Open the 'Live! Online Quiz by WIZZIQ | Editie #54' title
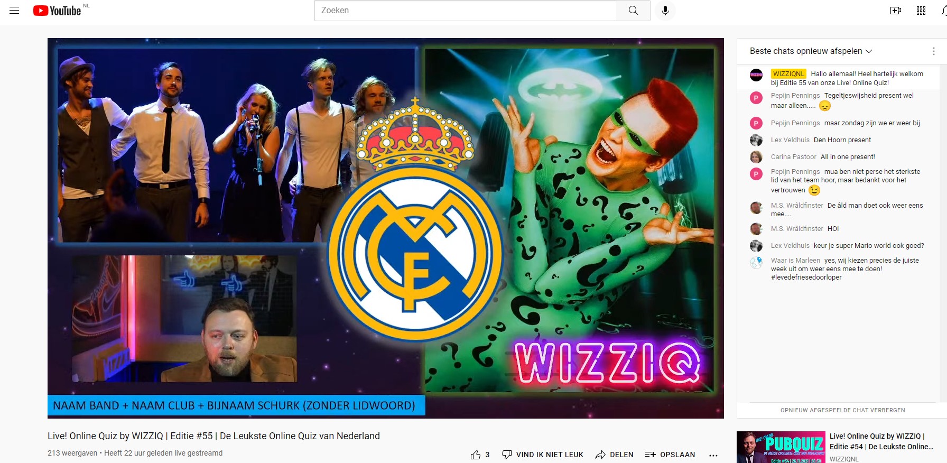Screen dimensions: 947x463 point(881,441)
